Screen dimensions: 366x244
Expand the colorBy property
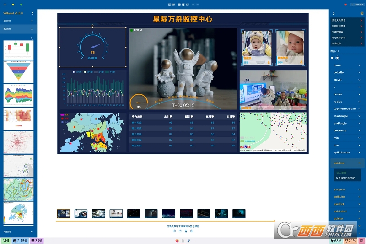[x=347, y=73]
